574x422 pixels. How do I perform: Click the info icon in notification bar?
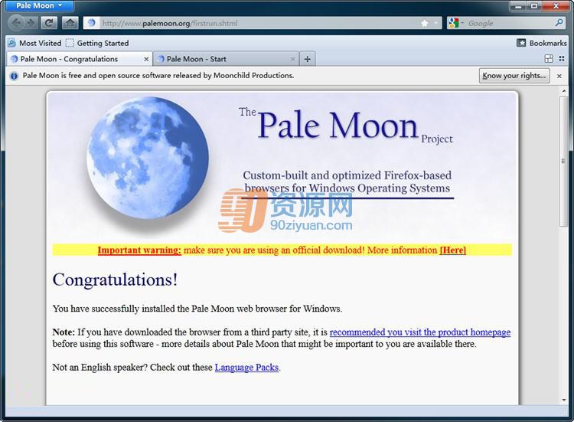[14, 76]
